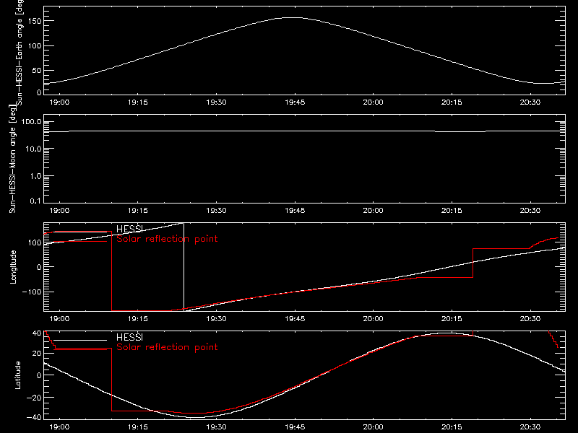This screenshot has width=578, height=433.
Task: Click the 40 value on Latitude axis
Action: [x=37, y=333]
